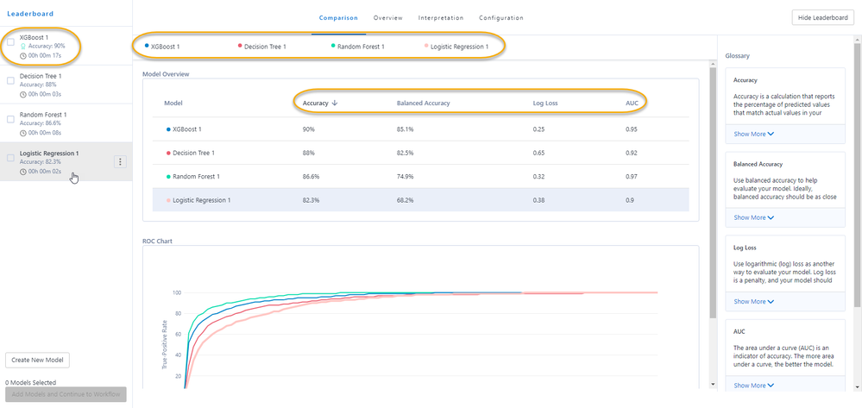
Task: Click the clock icon under Decision Tree 1
Action: 23,94
